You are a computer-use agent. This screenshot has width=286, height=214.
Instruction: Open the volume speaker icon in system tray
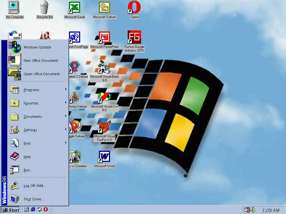[x=252, y=210]
